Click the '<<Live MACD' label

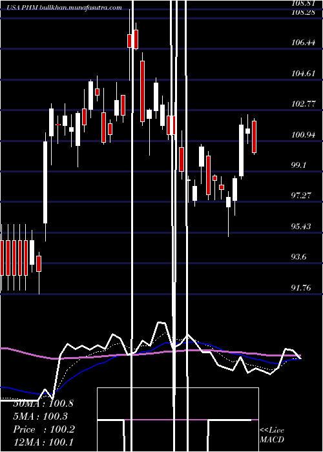coord(272,435)
